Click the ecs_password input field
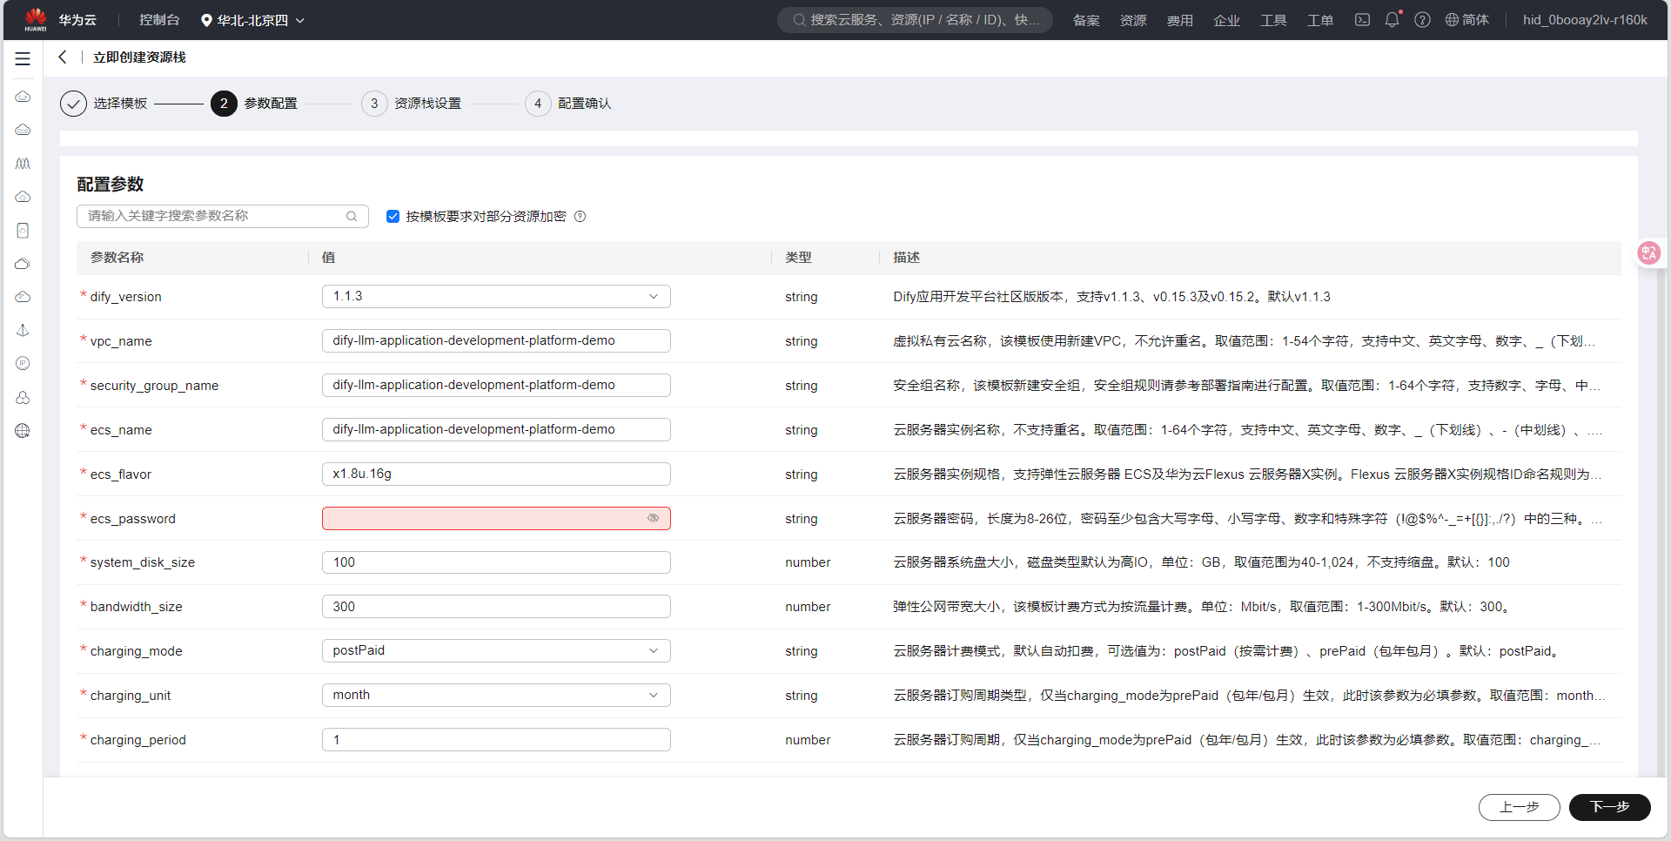The width and height of the screenshot is (1671, 841). click(x=496, y=519)
